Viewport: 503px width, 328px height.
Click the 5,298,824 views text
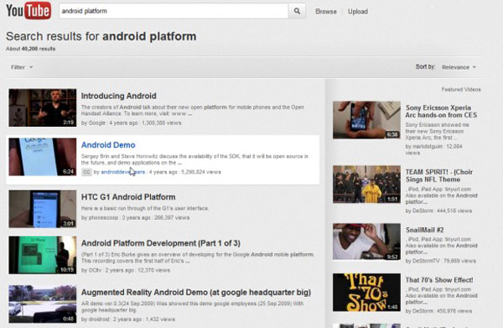point(201,172)
